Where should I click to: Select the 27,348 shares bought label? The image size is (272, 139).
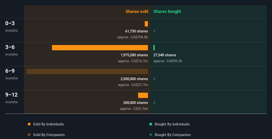165,55
